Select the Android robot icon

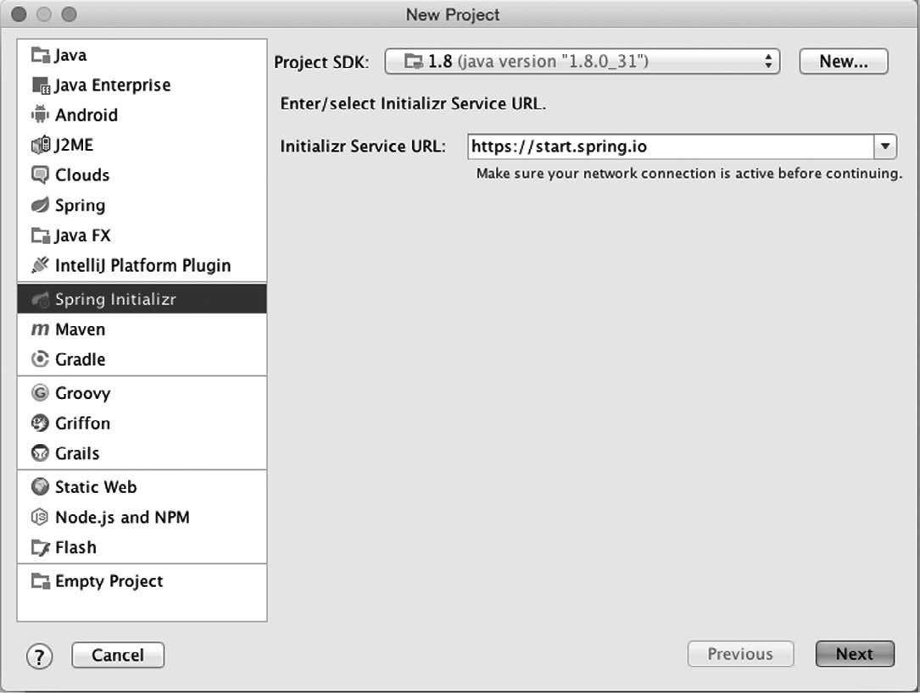tap(40, 114)
